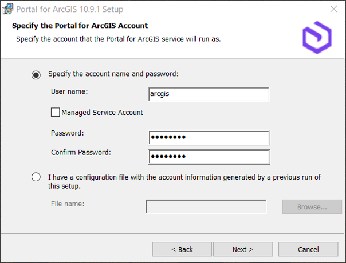Enable the Managed Service Account checkbox

55,112
